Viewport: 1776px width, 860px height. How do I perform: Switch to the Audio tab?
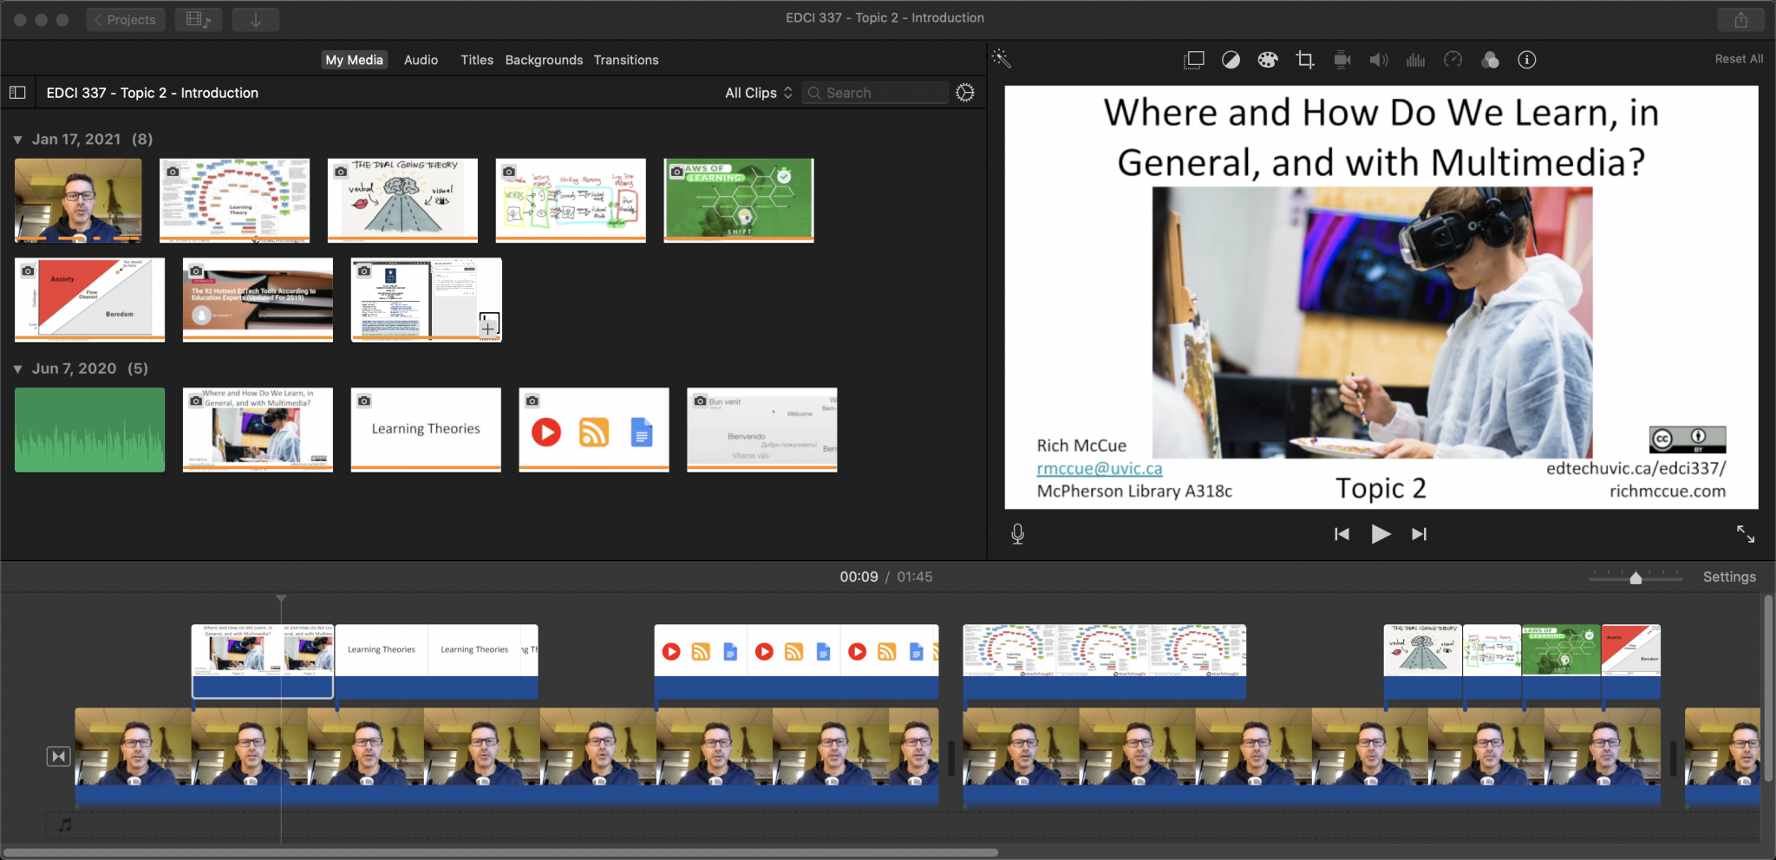click(x=420, y=59)
